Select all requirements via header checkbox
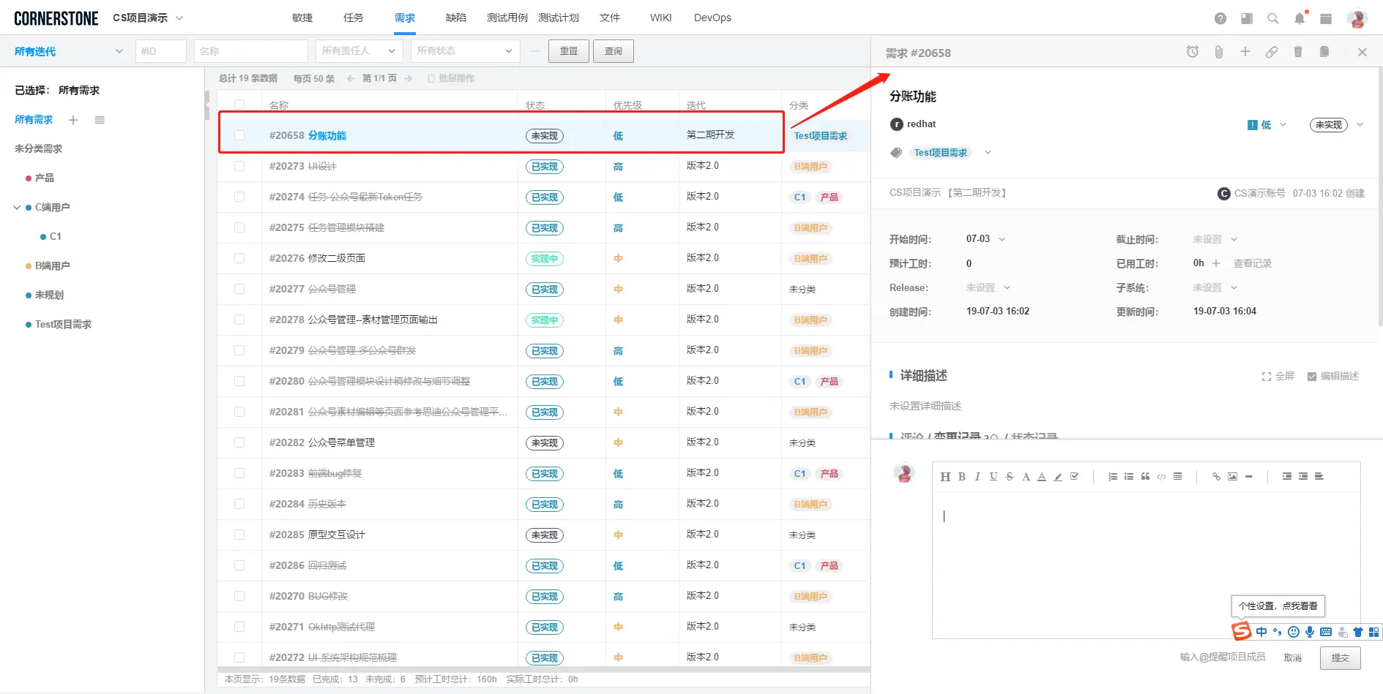Viewport: 1383px width, 694px height. point(239,105)
